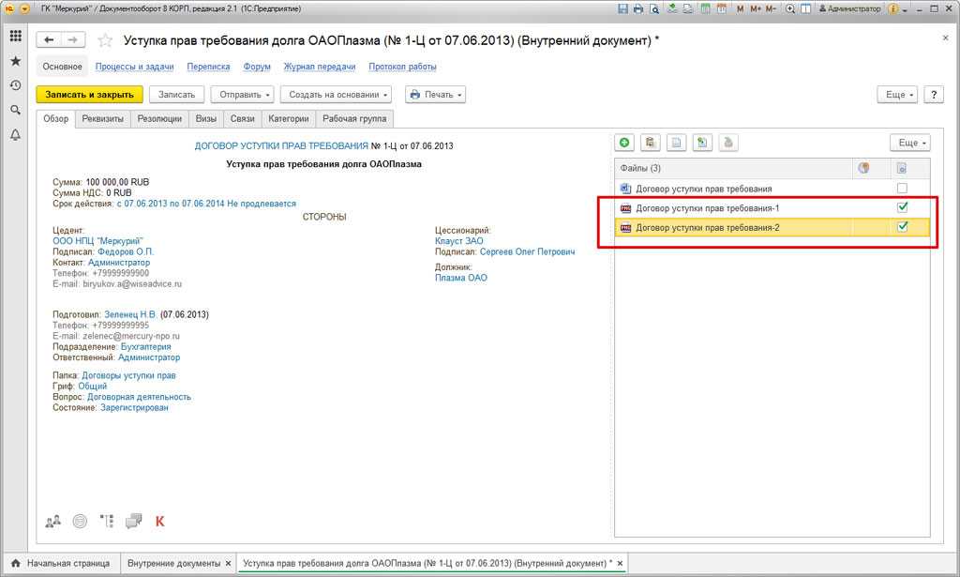Check box for first Договор уступки прав требования
This screenshot has height=577, width=960.
pyautogui.click(x=902, y=189)
